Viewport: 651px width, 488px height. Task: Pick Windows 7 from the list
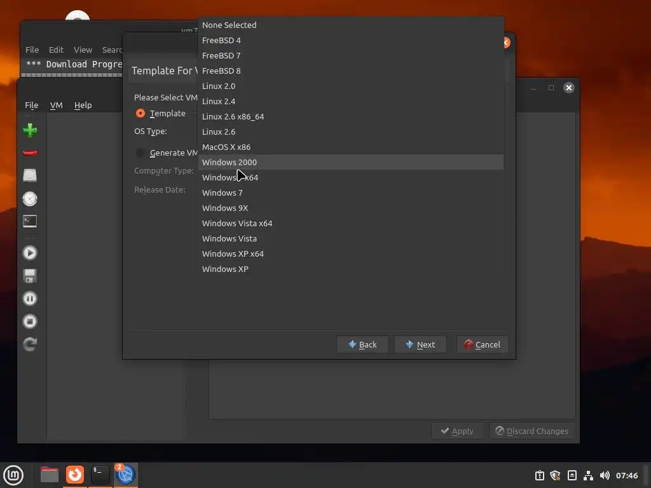point(351,193)
